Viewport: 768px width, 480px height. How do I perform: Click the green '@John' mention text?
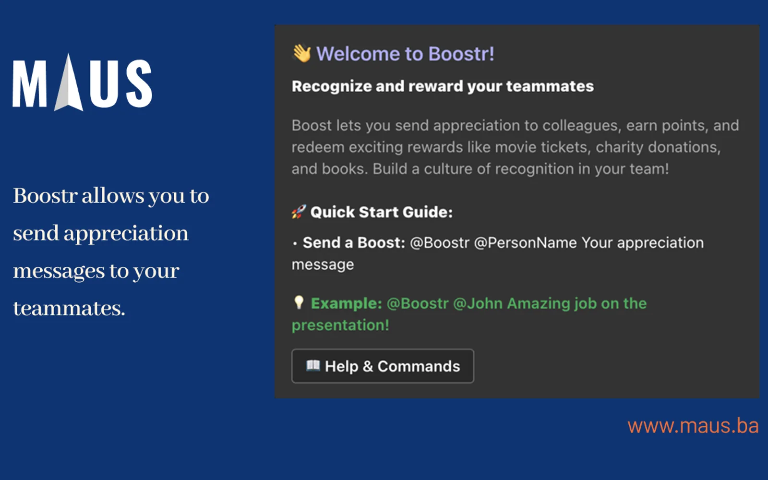(478, 303)
